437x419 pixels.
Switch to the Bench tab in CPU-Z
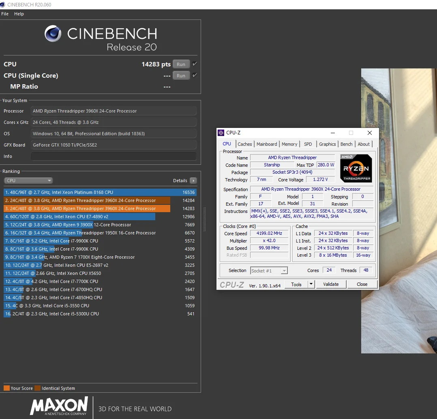pos(347,144)
